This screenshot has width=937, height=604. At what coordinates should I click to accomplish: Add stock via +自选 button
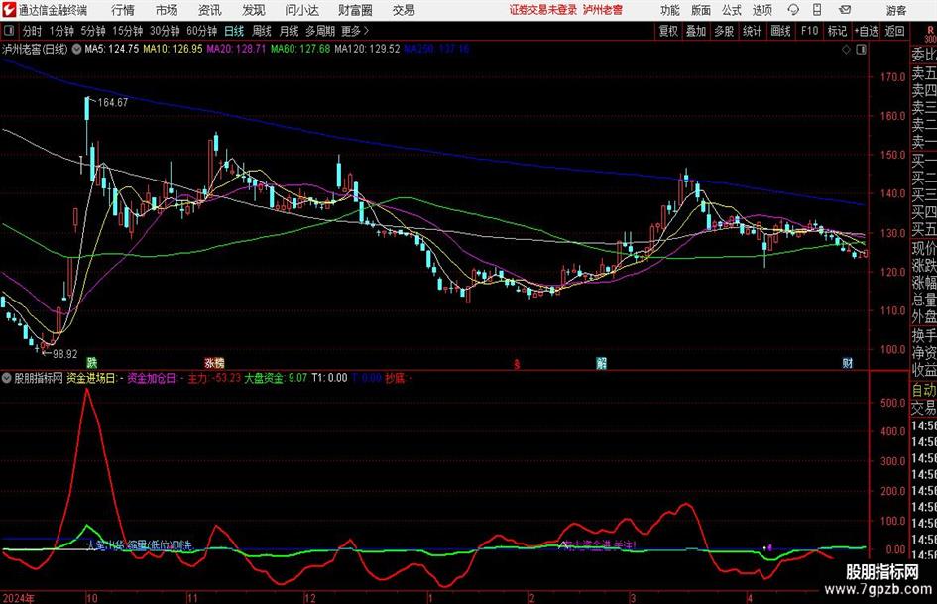(867, 31)
